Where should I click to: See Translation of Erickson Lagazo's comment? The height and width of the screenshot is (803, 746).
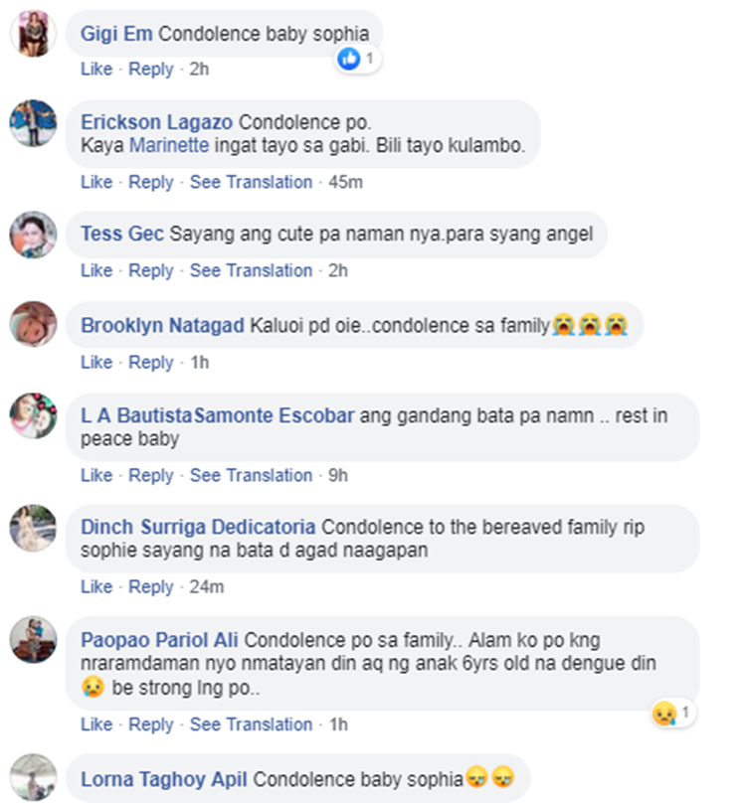point(252,182)
